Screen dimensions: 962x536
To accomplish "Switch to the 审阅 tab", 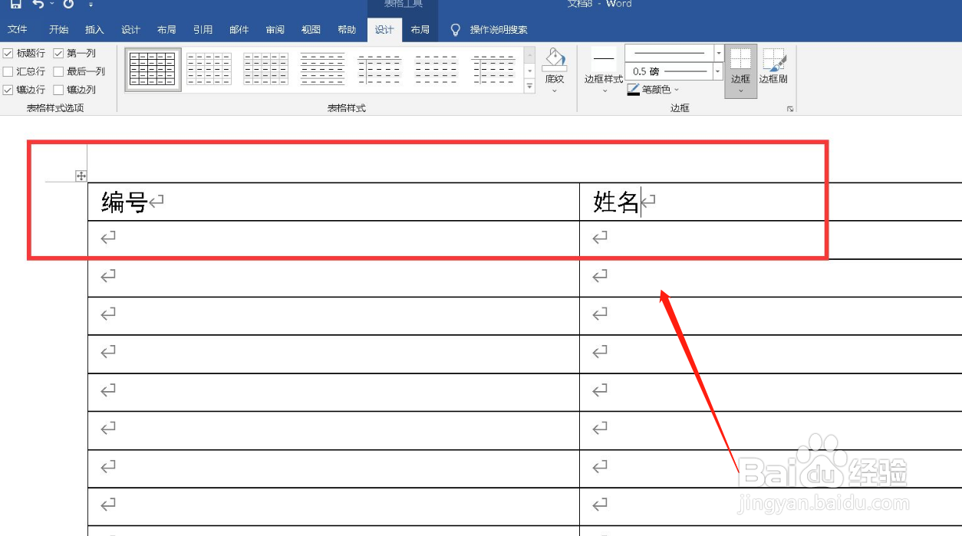I will tap(275, 30).
